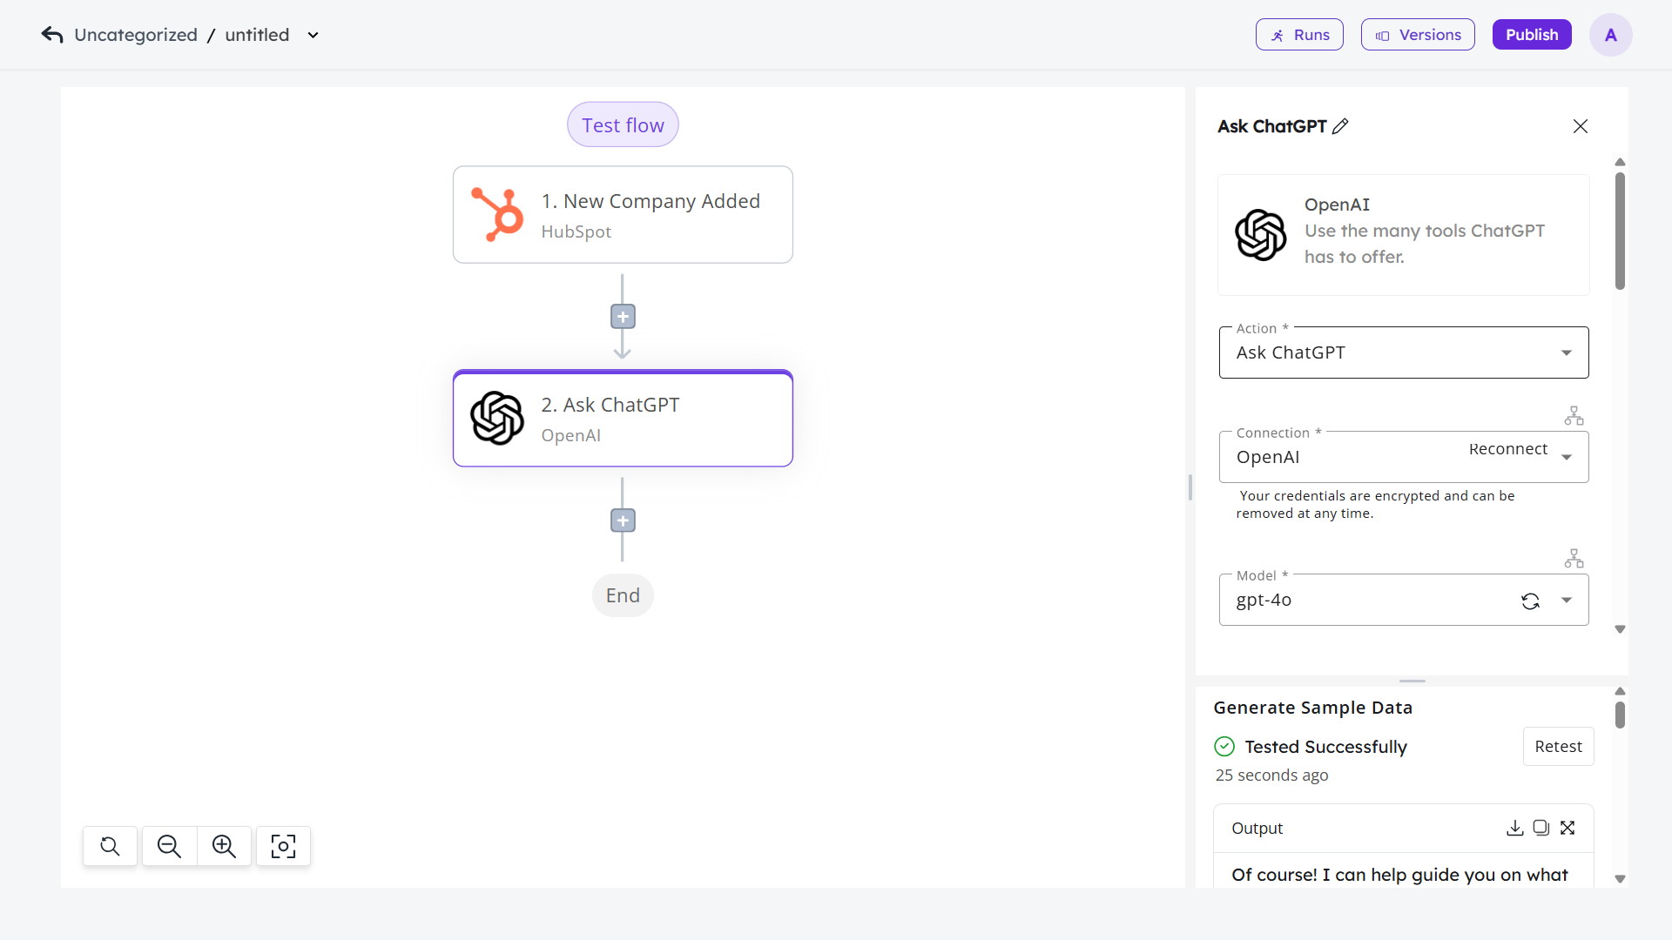Expand the Model dropdown arrow
Screen dimensions: 1672x940
point(1567,600)
